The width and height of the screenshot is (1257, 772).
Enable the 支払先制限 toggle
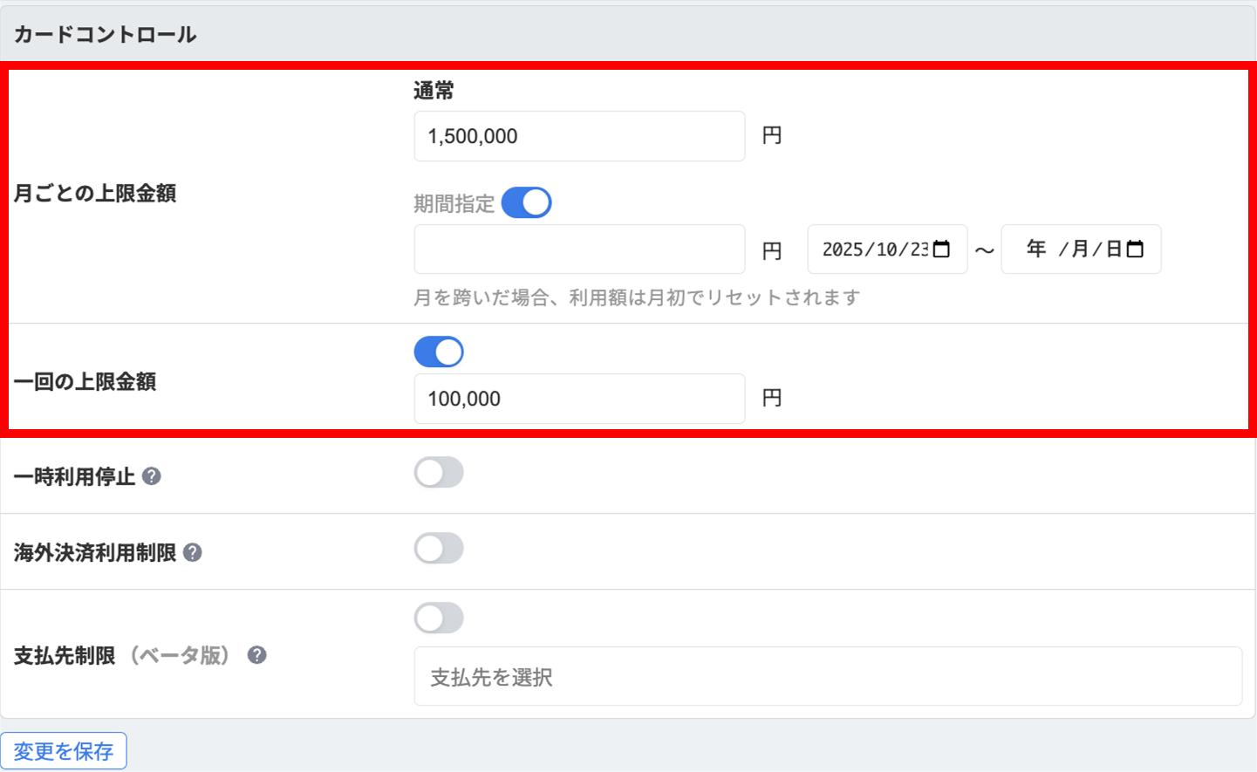[439, 618]
